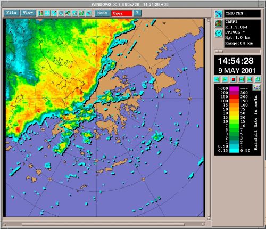Click the yellow 30 legend color swatch

pos(234,113)
